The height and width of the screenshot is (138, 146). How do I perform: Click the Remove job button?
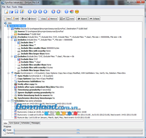[x=52, y=19]
